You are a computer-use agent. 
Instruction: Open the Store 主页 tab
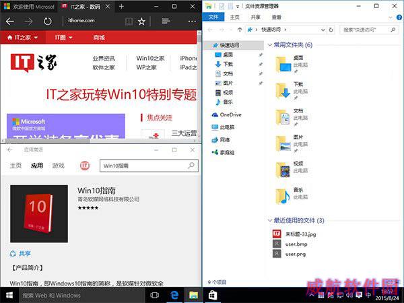click(x=15, y=166)
